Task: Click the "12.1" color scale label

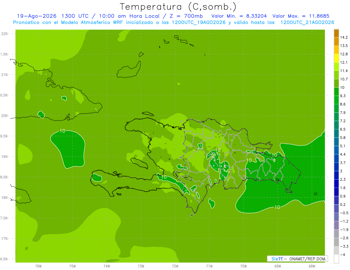Action: 344,62
